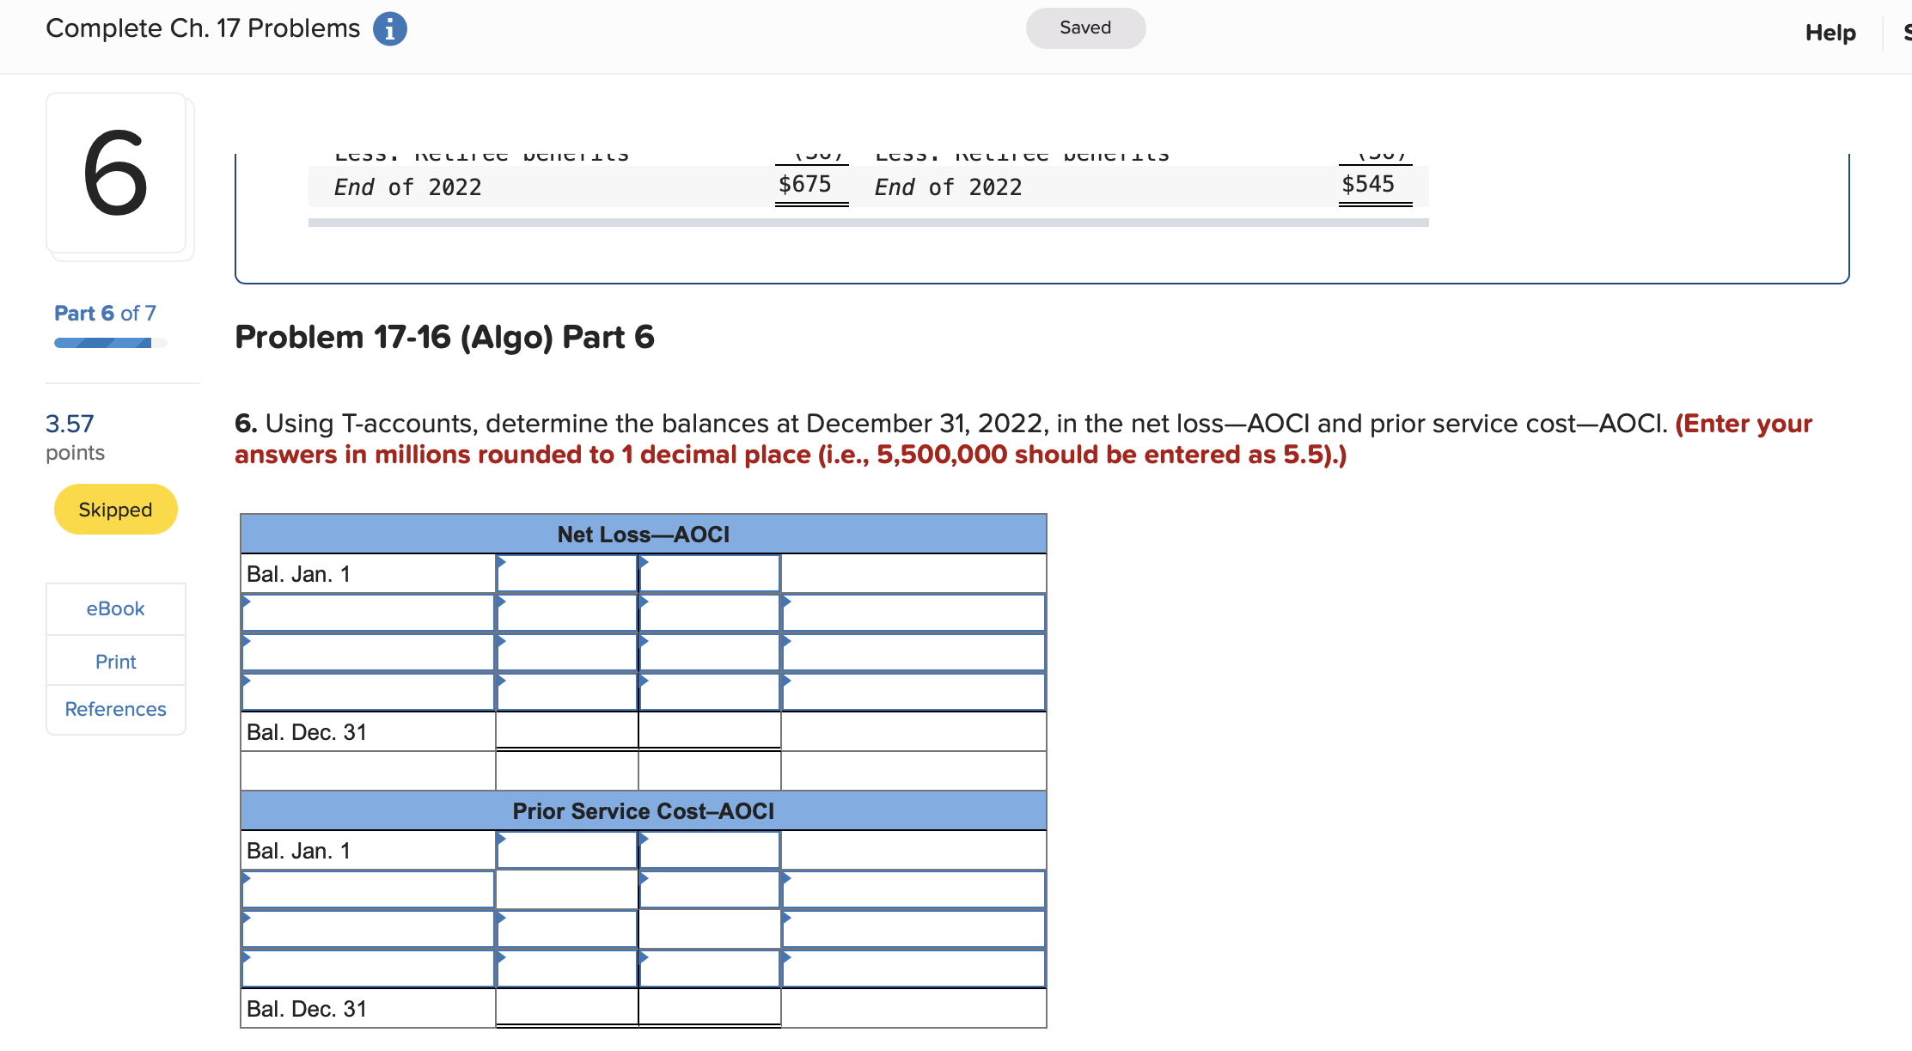The height and width of the screenshot is (1051, 1912).
Task: Open the eBook resource link
Action: (x=115, y=608)
